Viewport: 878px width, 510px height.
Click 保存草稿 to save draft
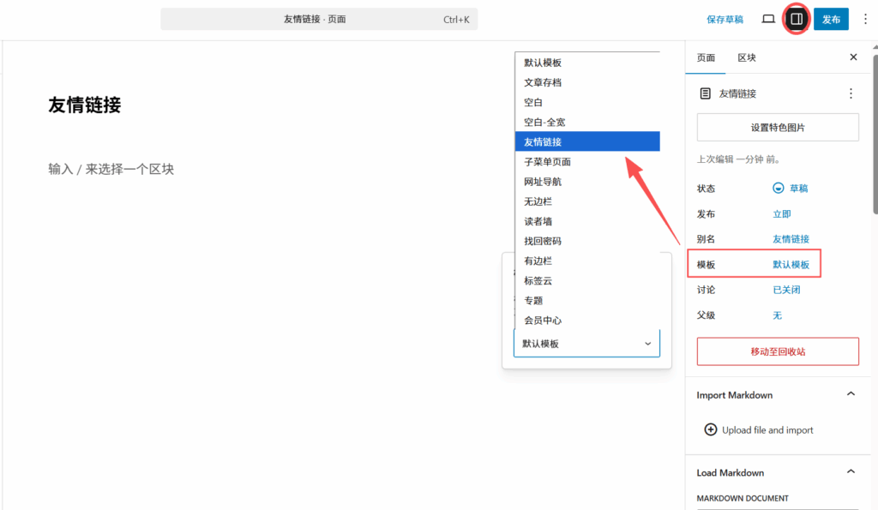point(725,19)
